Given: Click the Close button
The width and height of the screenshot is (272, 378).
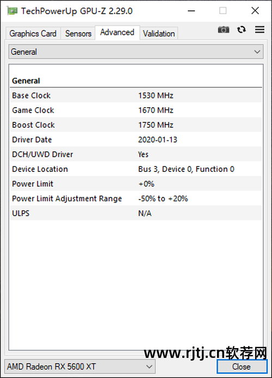Looking at the screenshot, I should (x=242, y=367).
